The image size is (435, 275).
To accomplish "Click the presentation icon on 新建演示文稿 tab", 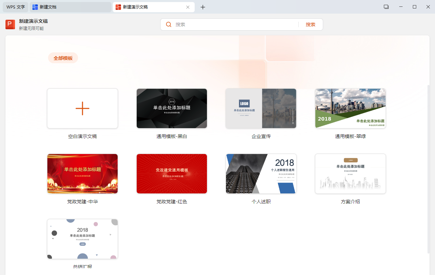I will coord(118,7).
